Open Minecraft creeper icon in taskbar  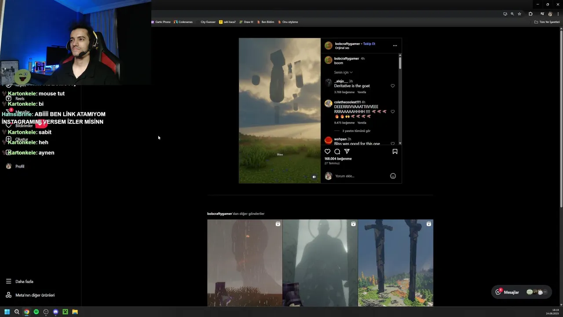[65, 312]
